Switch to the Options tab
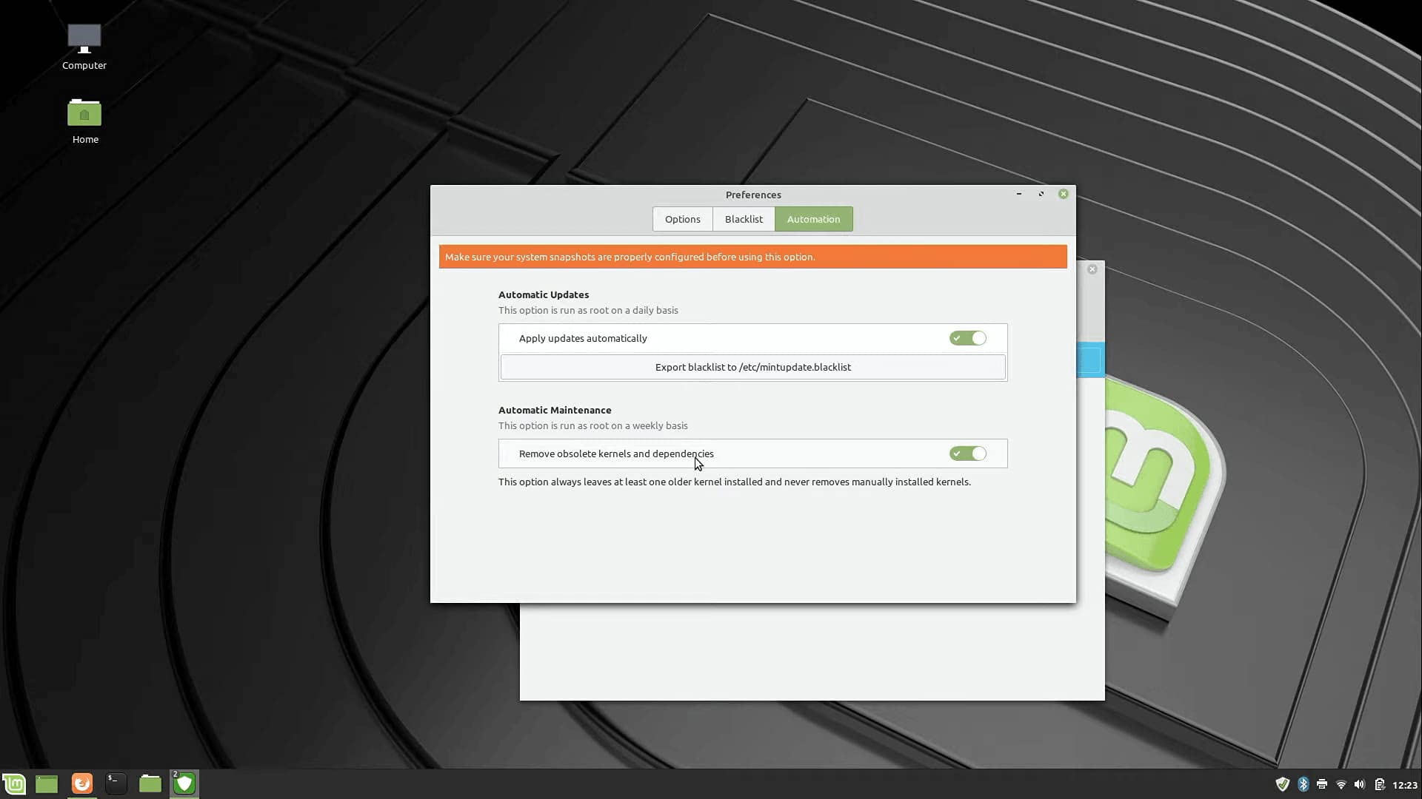The image size is (1422, 799). pos(682,219)
